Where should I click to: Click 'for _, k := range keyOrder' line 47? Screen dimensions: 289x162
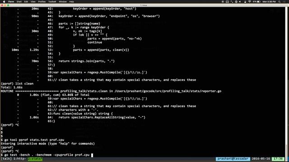point(84,27)
